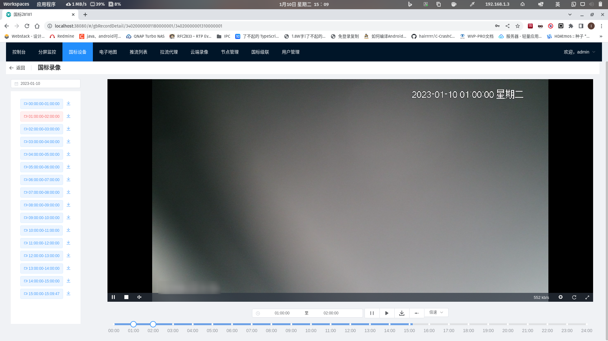Click the download button beside the playback controls
The image size is (608, 341).
(x=402, y=313)
